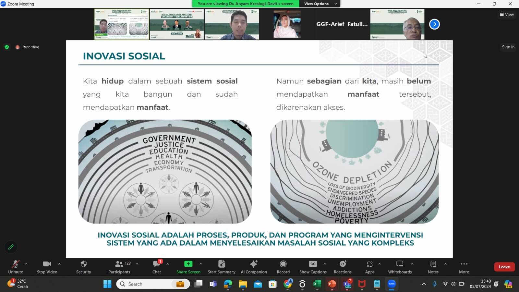519x292 pixels.
Task: Leave the meeting
Action: point(504,267)
